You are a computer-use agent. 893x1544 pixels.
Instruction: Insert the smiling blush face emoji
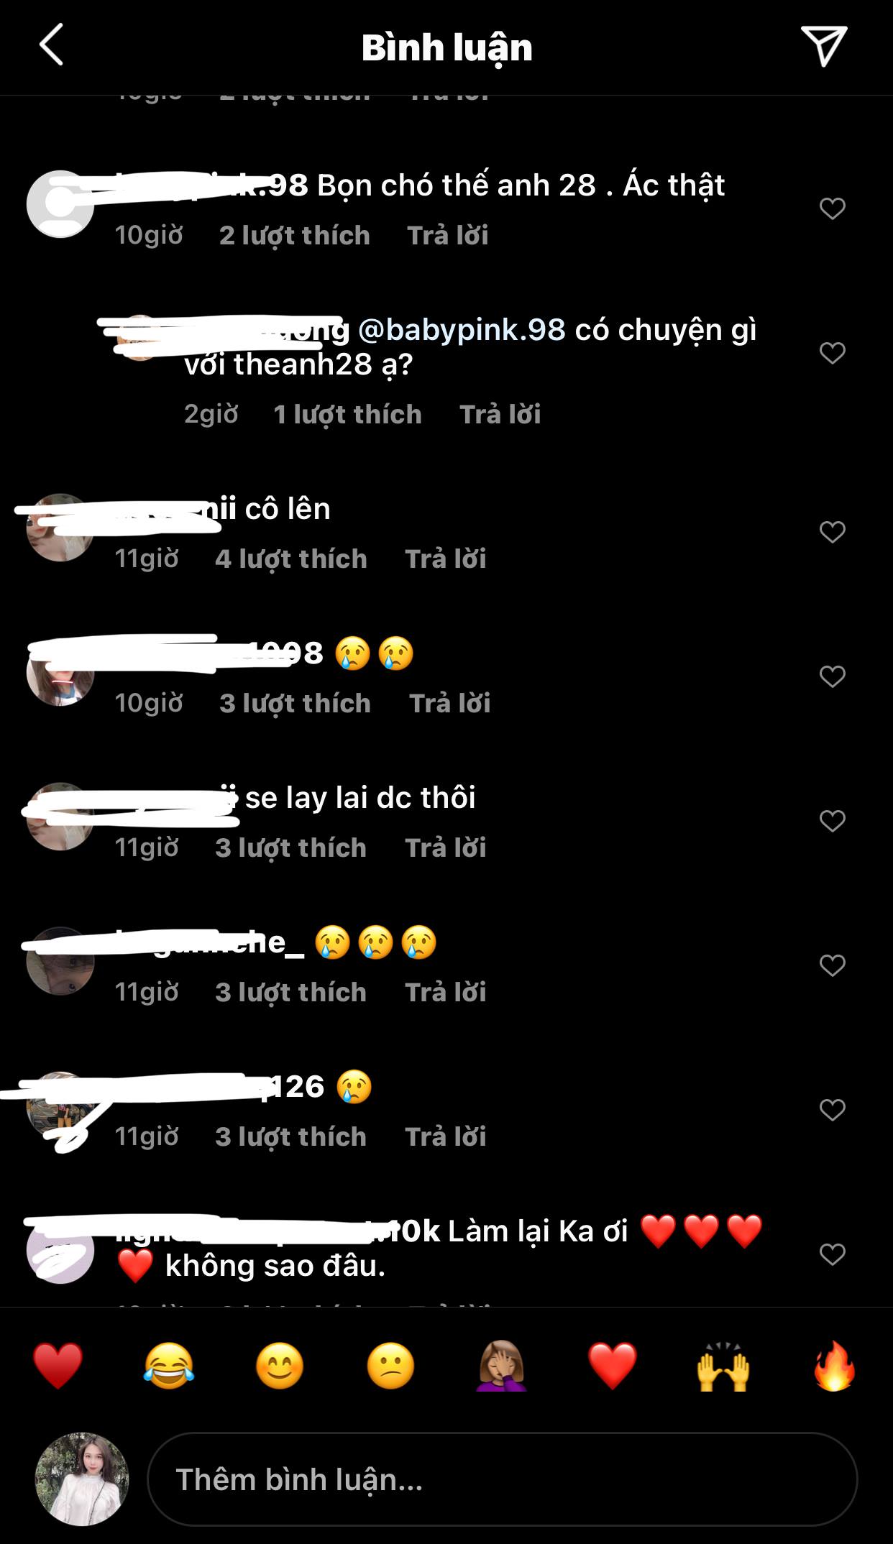(280, 1365)
